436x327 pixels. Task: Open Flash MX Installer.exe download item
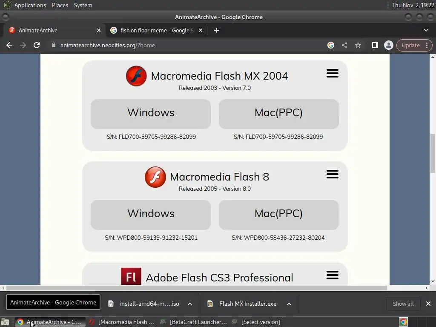coord(248,304)
